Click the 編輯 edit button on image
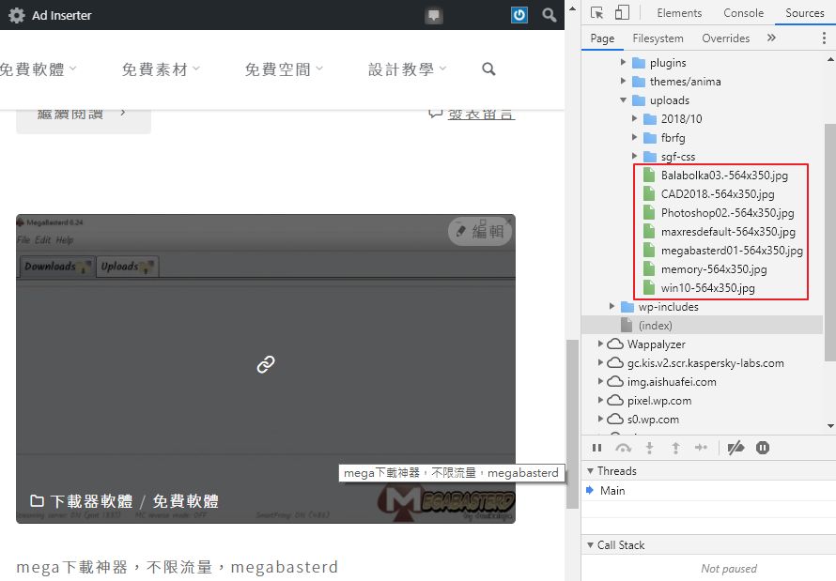 [480, 231]
